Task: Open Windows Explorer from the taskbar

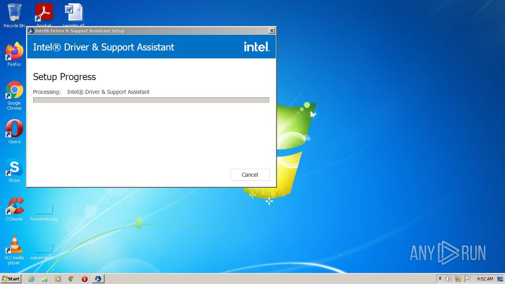Action: [45, 279]
